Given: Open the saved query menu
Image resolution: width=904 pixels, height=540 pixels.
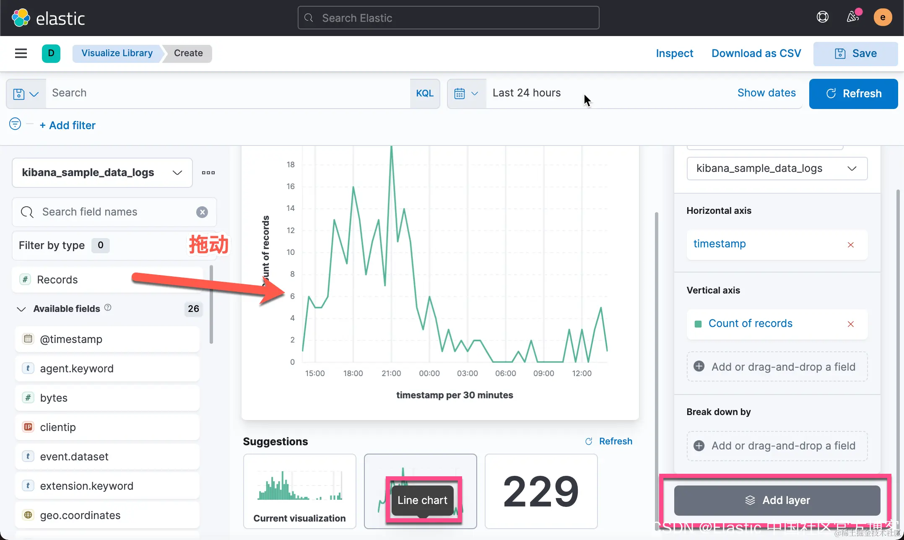Looking at the screenshot, I should (x=26, y=93).
